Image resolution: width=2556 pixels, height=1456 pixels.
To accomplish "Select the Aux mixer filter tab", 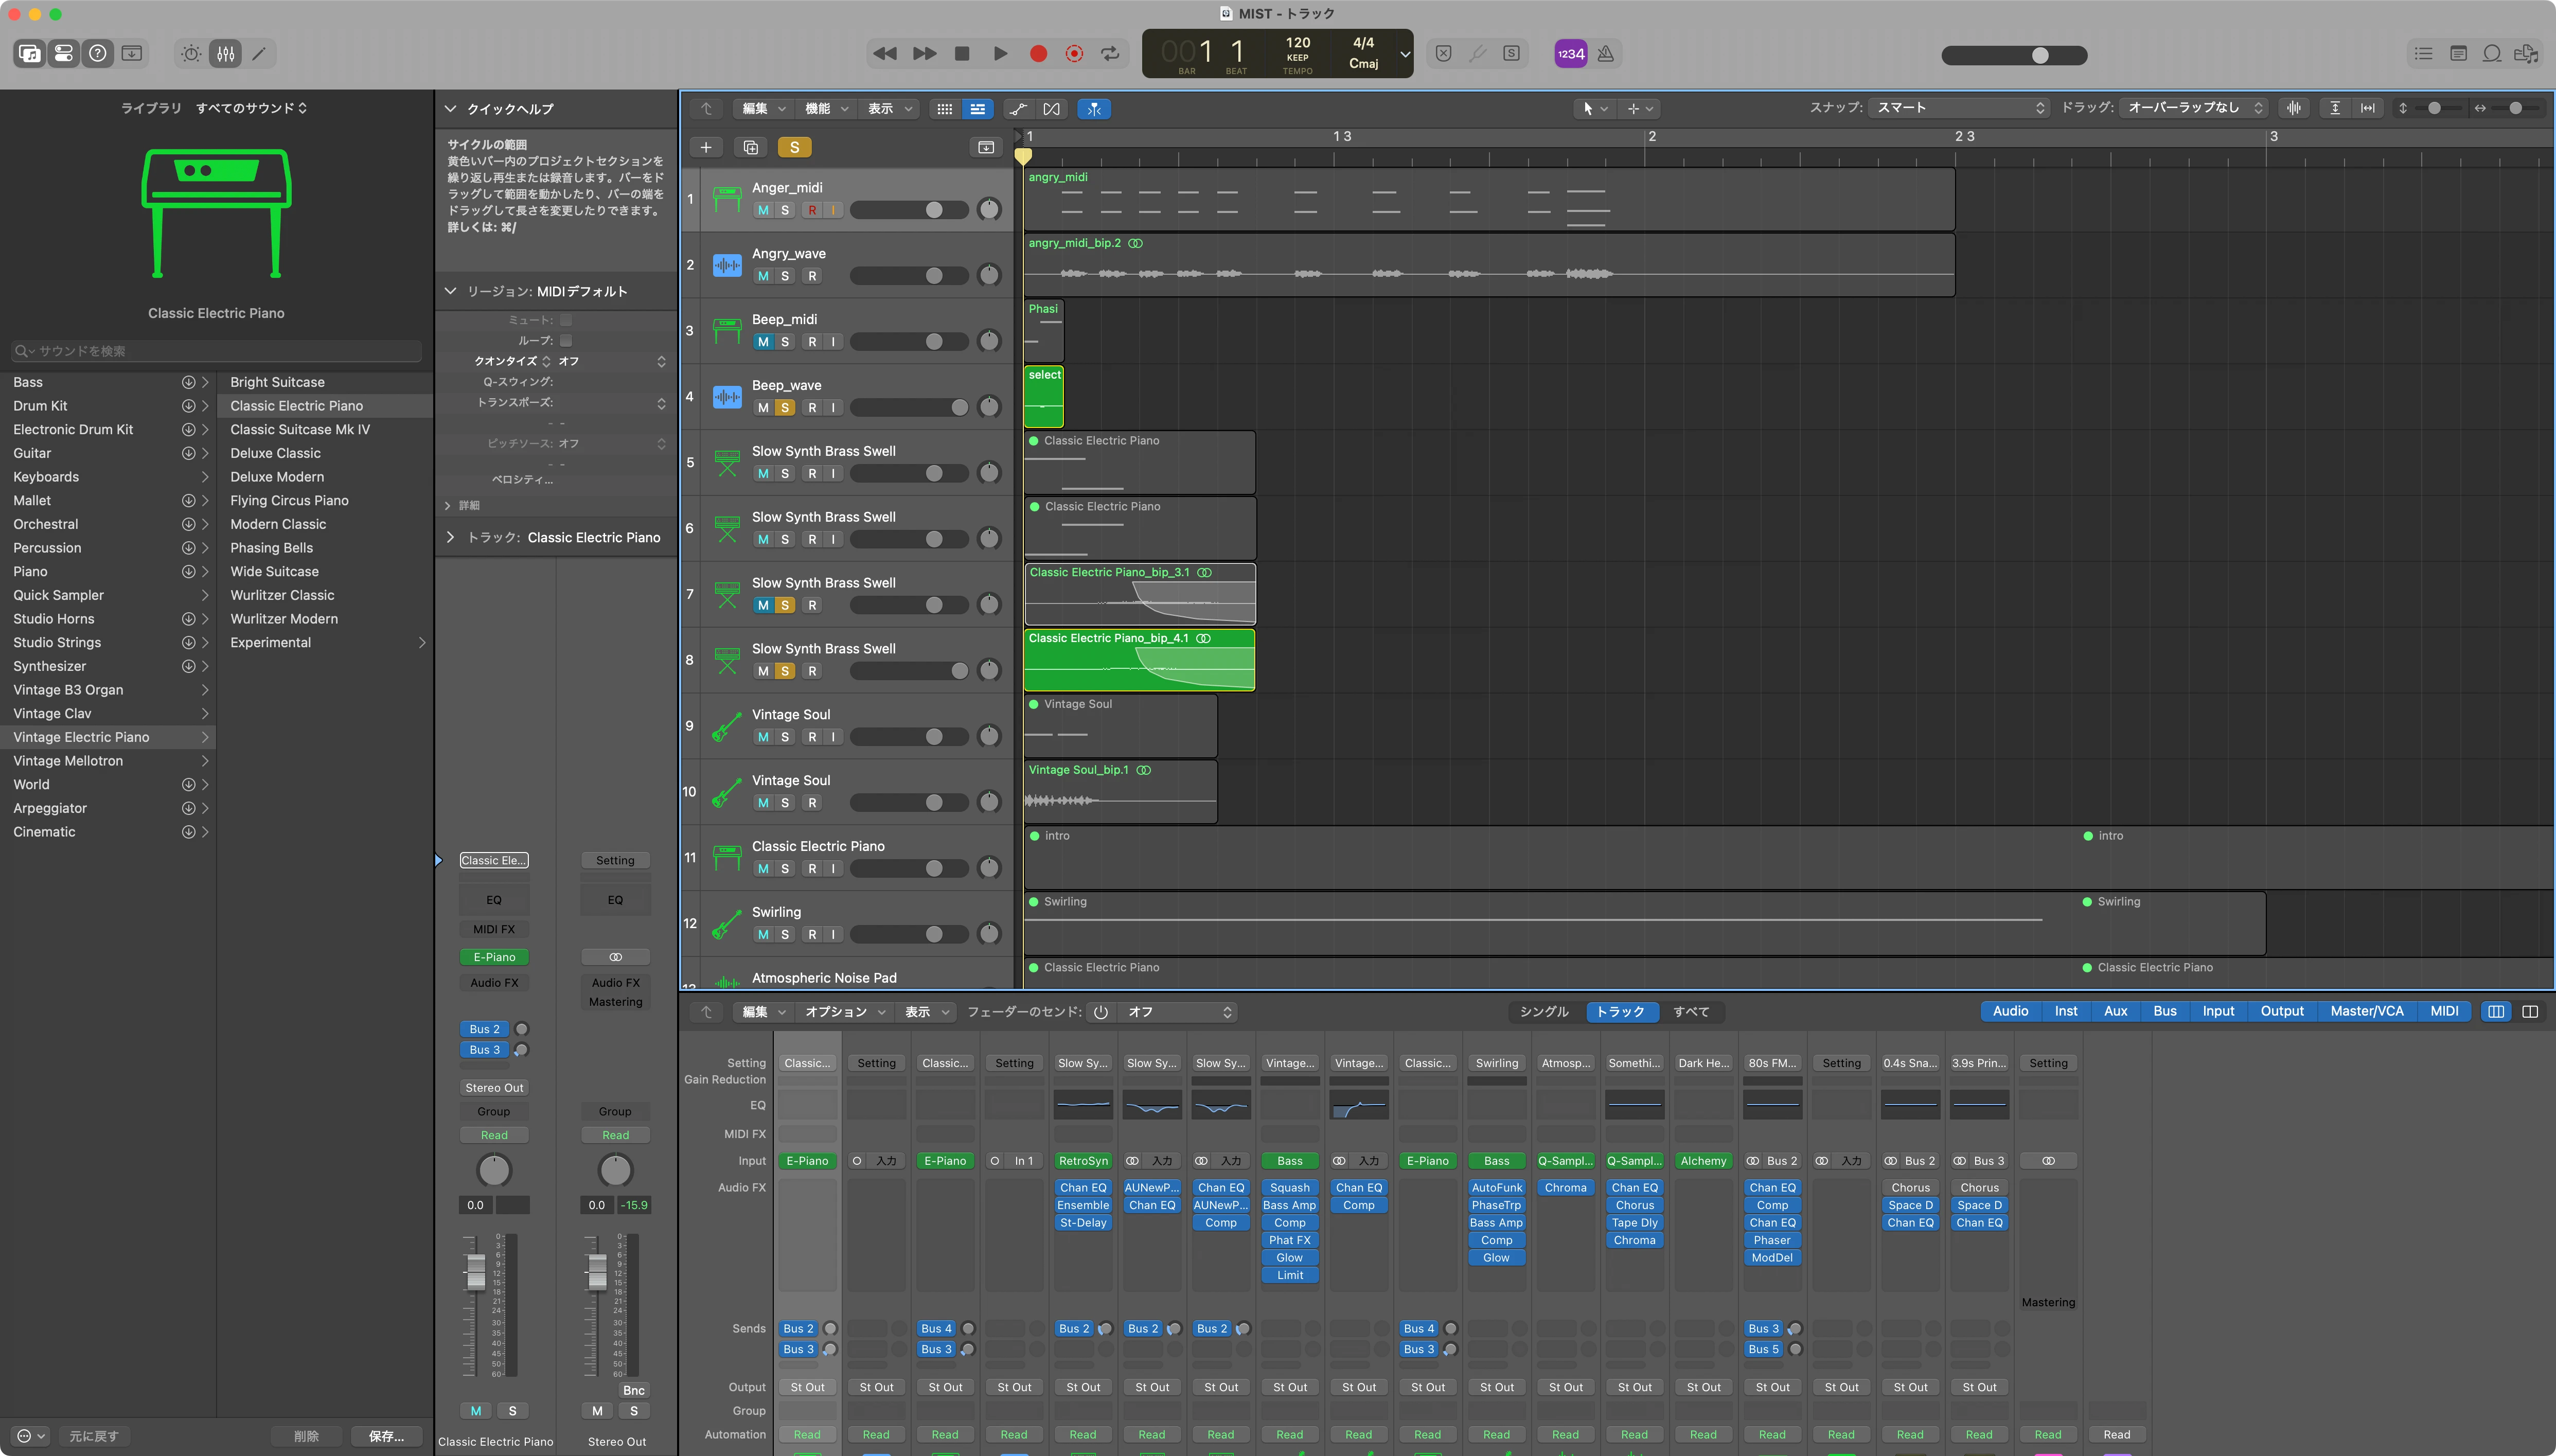I will click(x=2115, y=1012).
